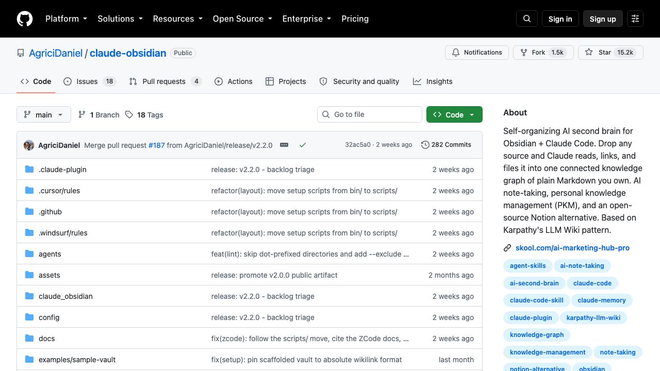Open the Resources dropdown menu
The image size is (660, 371).
[178, 19]
